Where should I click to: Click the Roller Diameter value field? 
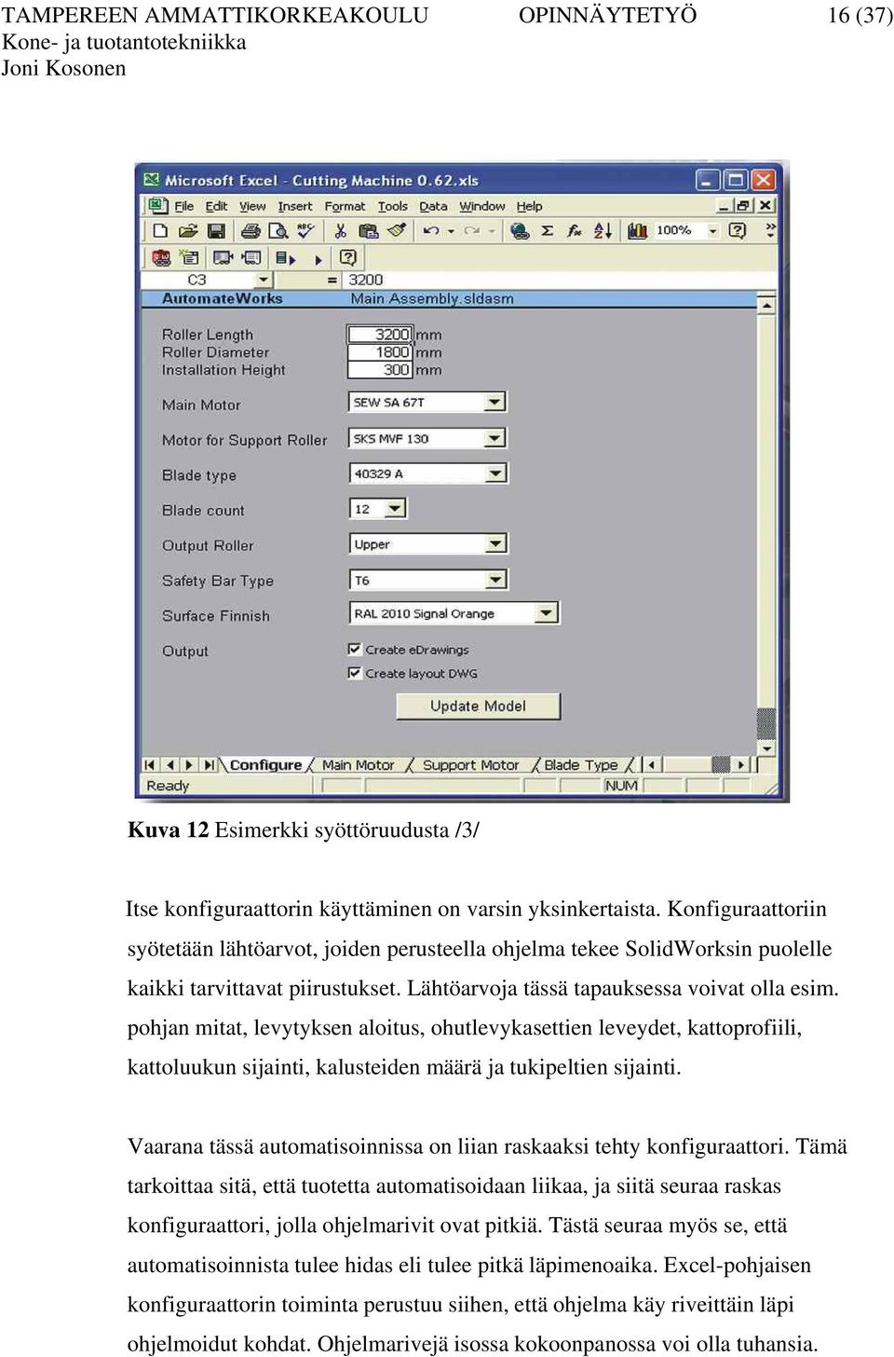tap(380, 352)
